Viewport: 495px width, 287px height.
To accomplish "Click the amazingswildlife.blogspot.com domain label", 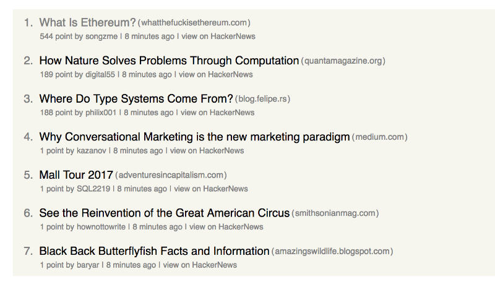I will pyautogui.click(x=332, y=252).
